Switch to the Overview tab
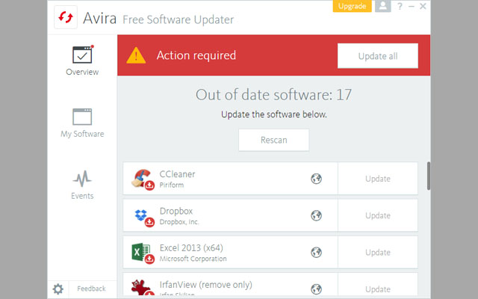Image resolution: width=478 pixels, height=299 pixels. click(82, 61)
